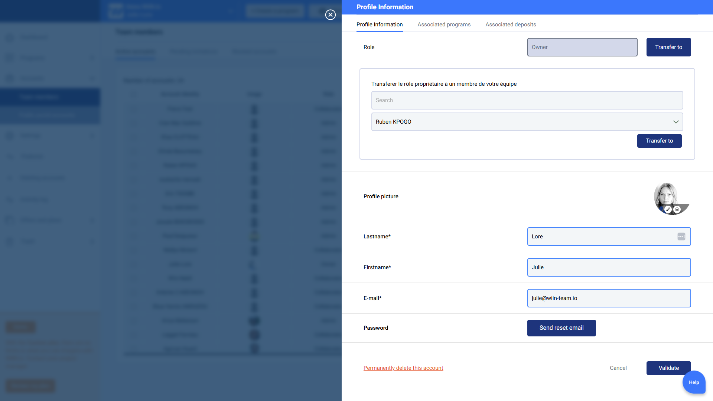713x401 pixels.
Task: Click Transfer to button next to Owner role
Action: (668, 47)
